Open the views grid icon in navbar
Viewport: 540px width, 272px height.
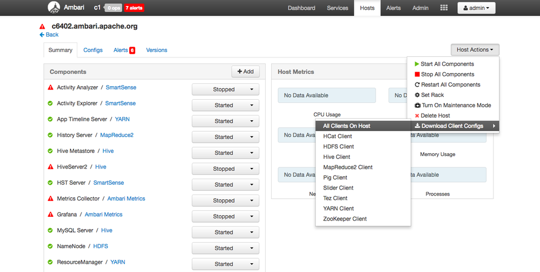pyautogui.click(x=444, y=8)
